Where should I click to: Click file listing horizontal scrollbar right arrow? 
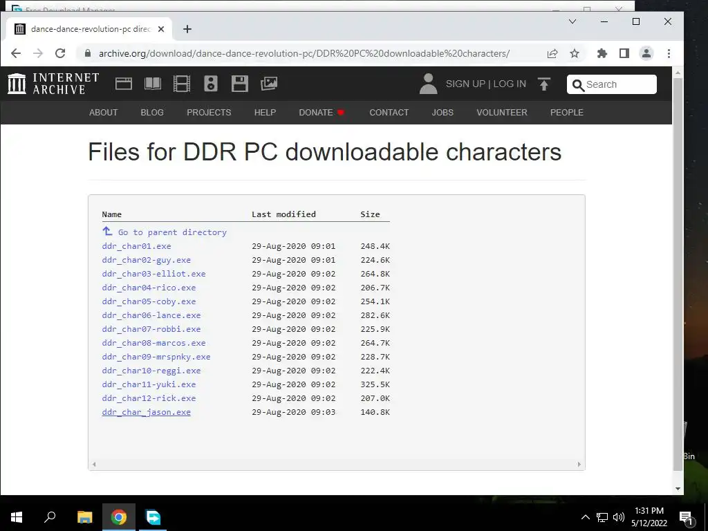pyautogui.click(x=579, y=464)
